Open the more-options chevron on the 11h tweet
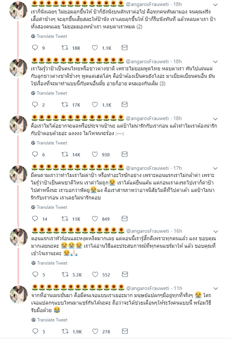Screen dimensions: 233x345 coord(216,288)
